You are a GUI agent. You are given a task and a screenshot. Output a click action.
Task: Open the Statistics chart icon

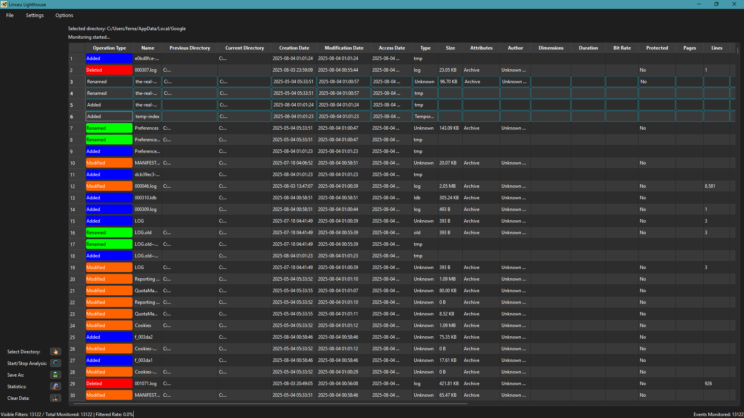click(x=55, y=386)
